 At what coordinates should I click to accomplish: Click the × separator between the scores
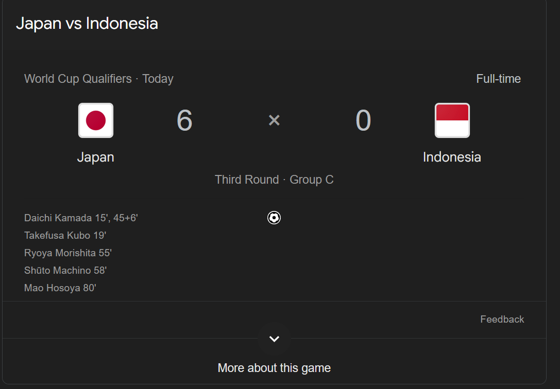(x=274, y=120)
